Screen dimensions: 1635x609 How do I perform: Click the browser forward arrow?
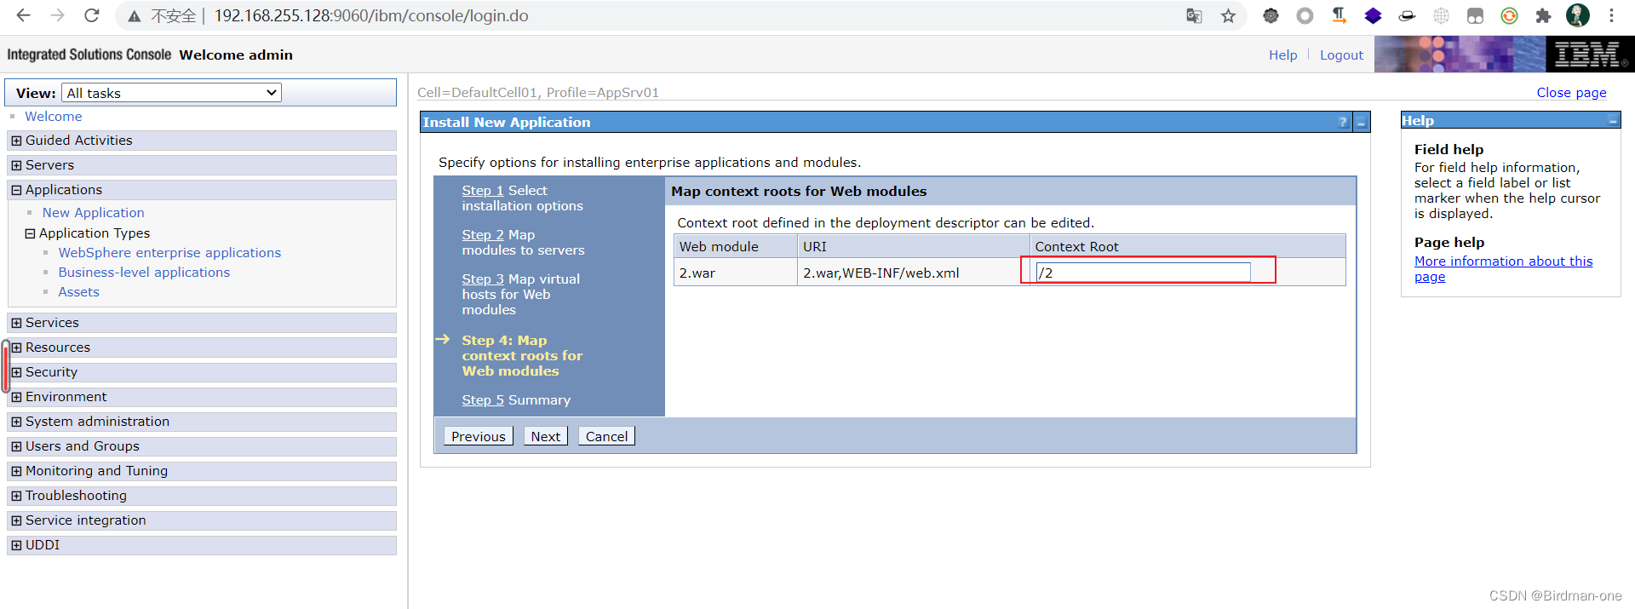[x=57, y=15]
